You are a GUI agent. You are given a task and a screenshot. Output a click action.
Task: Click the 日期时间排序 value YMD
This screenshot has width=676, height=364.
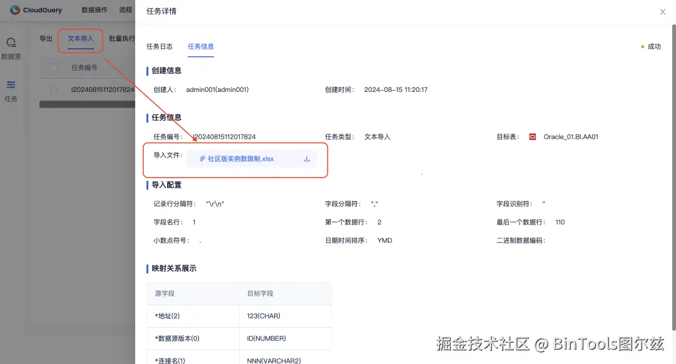pos(384,240)
